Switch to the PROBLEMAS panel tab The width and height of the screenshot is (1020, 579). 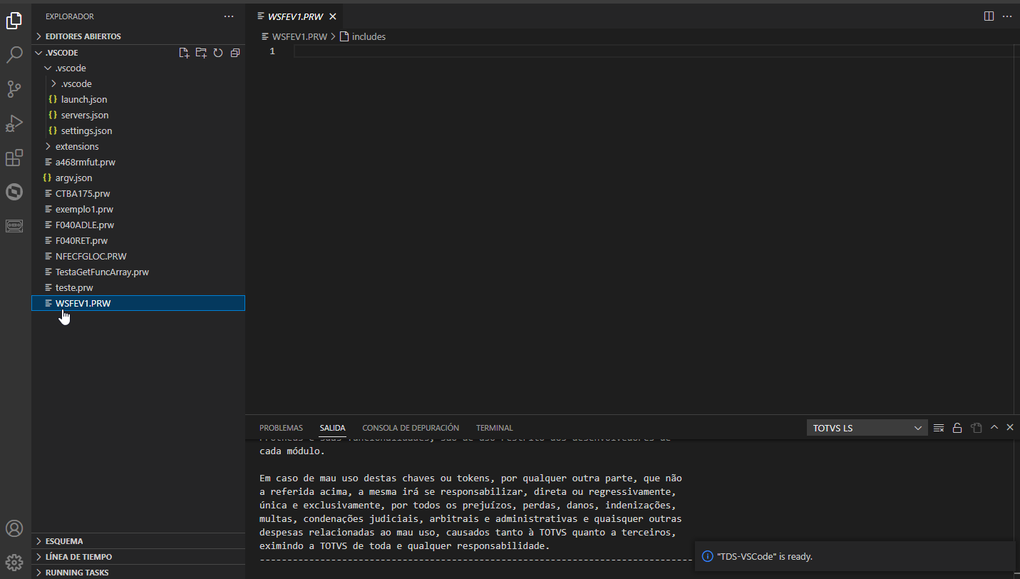coord(281,428)
